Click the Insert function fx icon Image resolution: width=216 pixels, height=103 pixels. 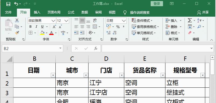point(96,48)
